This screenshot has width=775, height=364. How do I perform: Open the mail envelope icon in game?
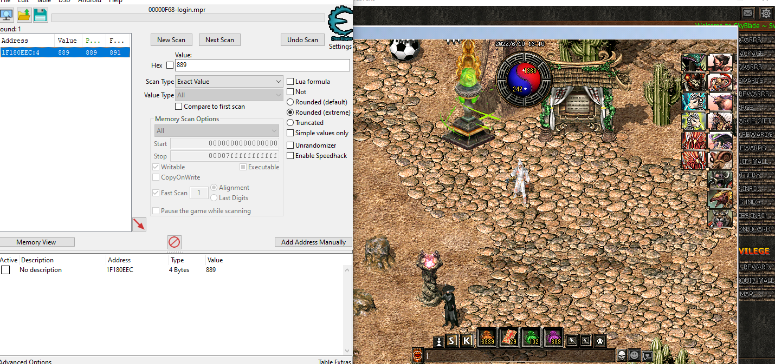click(x=747, y=13)
